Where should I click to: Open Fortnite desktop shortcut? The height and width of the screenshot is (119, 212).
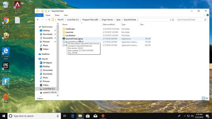click(6, 83)
